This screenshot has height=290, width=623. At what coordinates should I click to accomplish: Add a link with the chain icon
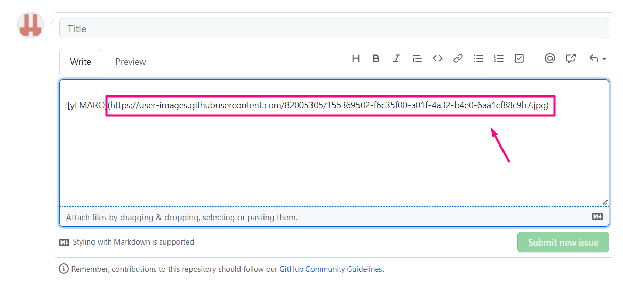point(458,58)
